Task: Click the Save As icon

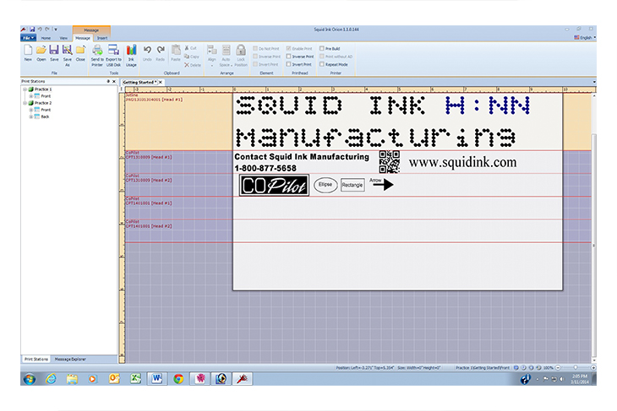Action: pos(67,51)
